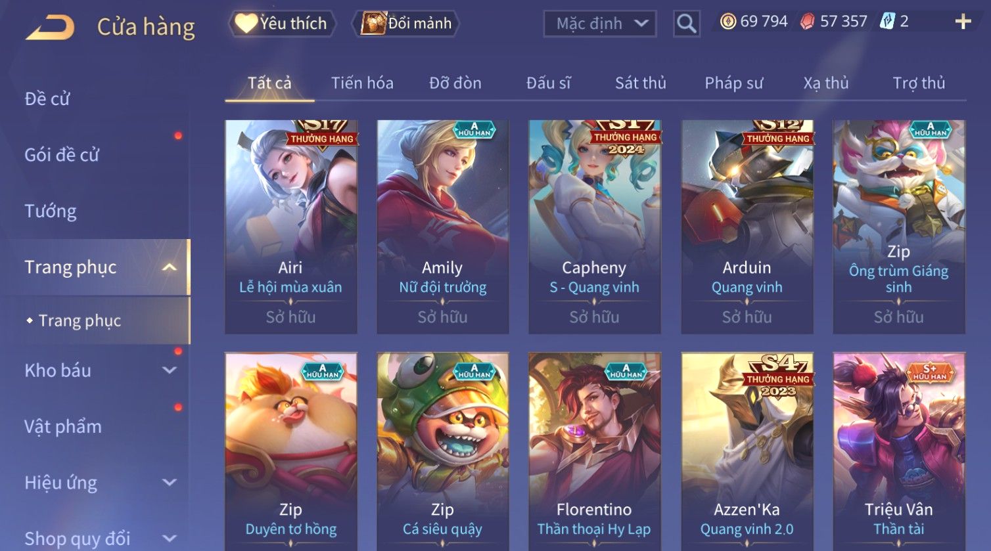
Task: Click the gold coin balance icon
Action: (x=727, y=22)
